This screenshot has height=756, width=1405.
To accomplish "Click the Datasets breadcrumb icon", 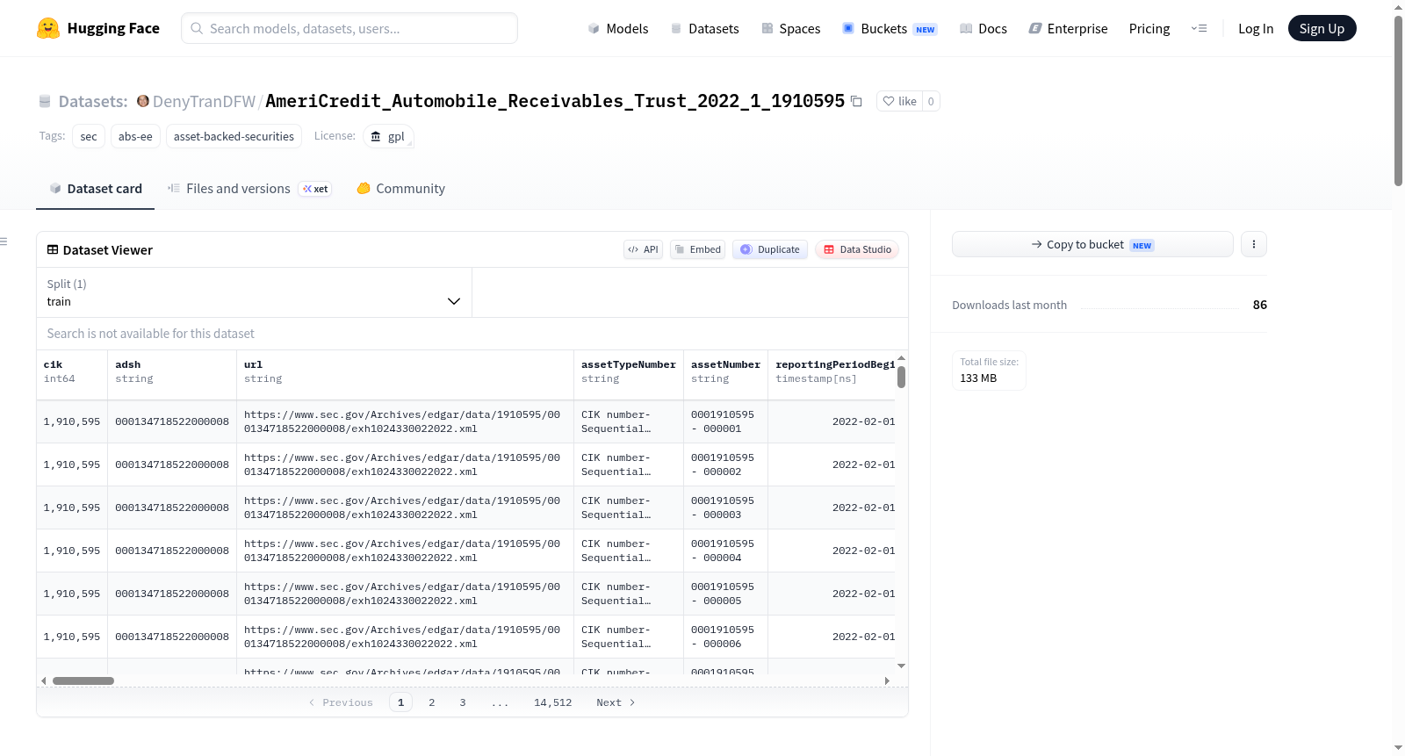I will click(x=45, y=101).
